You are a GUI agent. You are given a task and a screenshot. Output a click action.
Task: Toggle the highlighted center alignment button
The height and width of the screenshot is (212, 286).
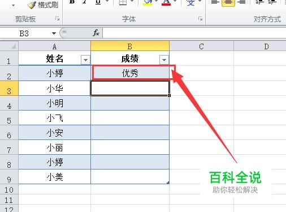click(228, 3)
